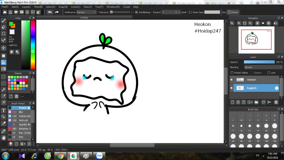Image resolution: width=284 pixels, height=160 pixels.
Task: Select the Brush tool in left toolbar
Action: 3,21
